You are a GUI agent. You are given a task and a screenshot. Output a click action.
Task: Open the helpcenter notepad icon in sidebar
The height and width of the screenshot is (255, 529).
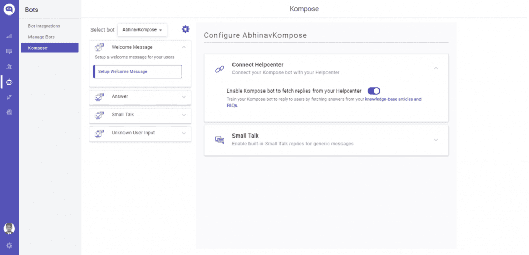coord(9,112)
